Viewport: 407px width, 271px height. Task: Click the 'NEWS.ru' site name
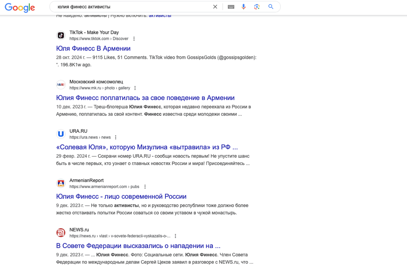(79, 230)
